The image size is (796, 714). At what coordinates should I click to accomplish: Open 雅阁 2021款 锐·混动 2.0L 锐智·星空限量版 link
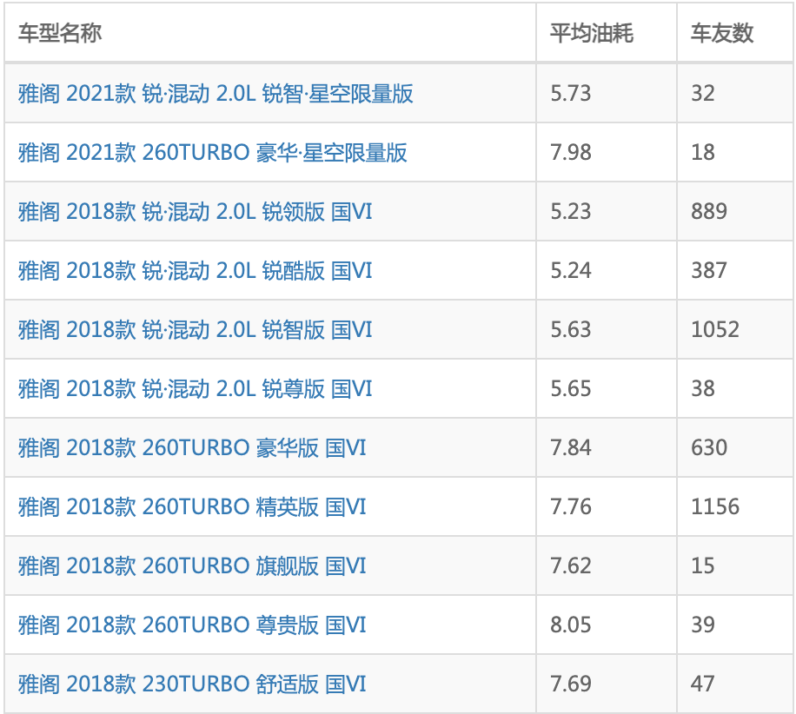point(216,93)
